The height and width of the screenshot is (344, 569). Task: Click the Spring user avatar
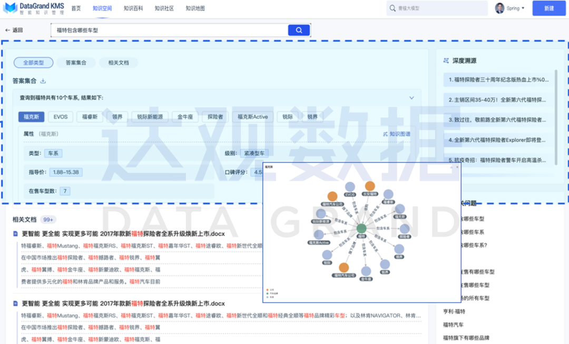click(499, 8)
